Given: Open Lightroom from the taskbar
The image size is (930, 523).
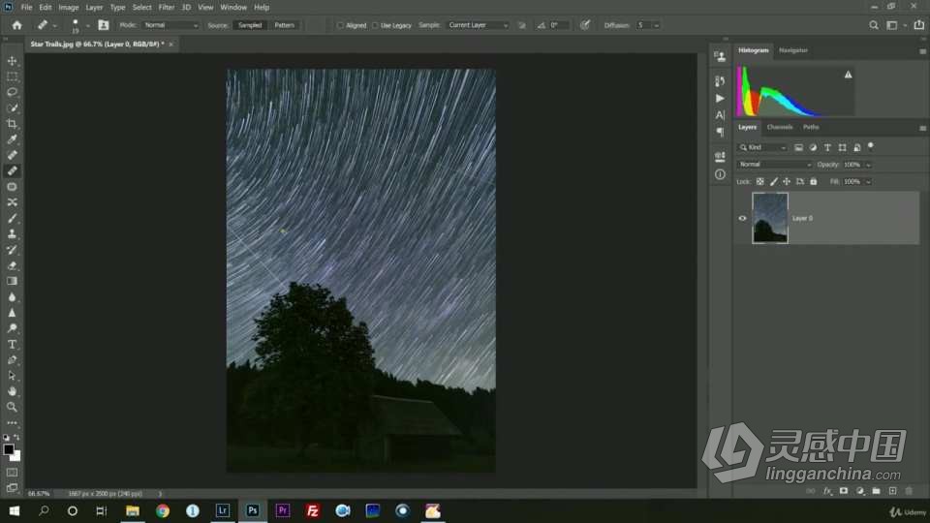Looking at the screenshot, I should pos(223,510).
